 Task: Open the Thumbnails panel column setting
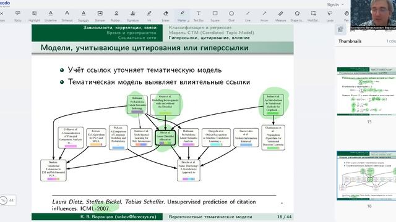pyautogui.click(x=391, y=41)
